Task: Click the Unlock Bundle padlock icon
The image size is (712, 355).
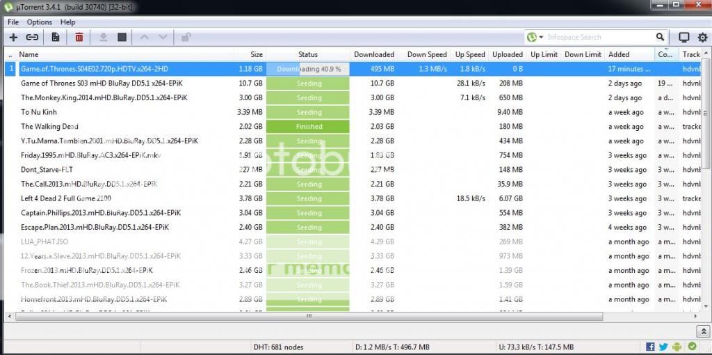Action: point(186,38)
